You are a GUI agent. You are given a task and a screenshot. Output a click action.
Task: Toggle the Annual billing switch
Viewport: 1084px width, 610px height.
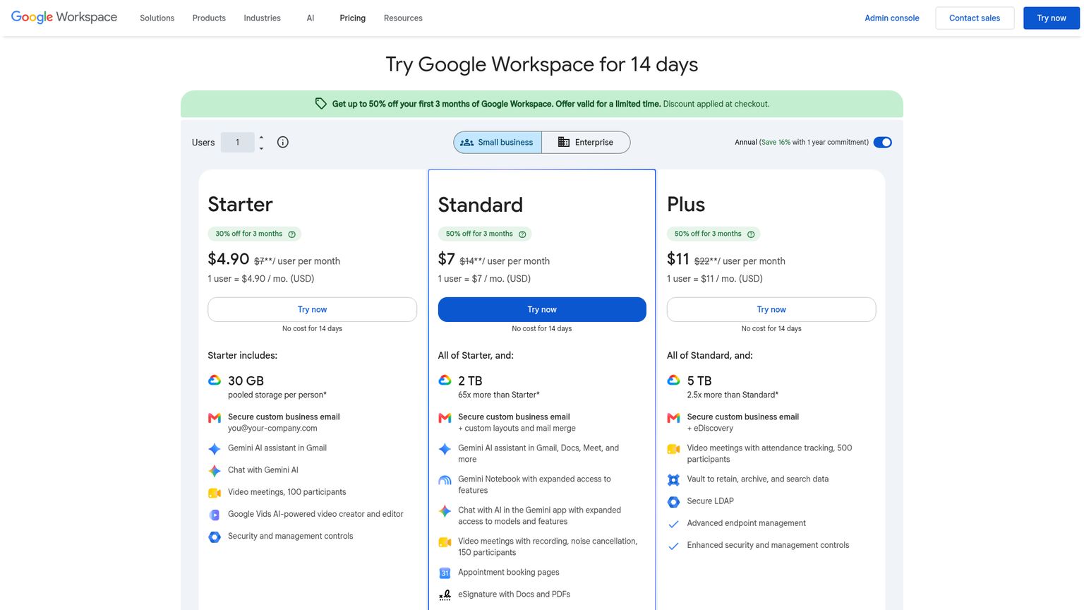coord(882,142)
